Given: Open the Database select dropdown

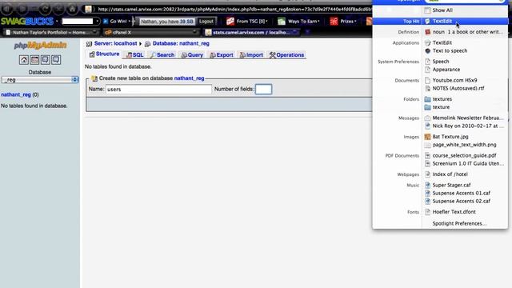Looking at the screenshot, I should click(40, 80).
